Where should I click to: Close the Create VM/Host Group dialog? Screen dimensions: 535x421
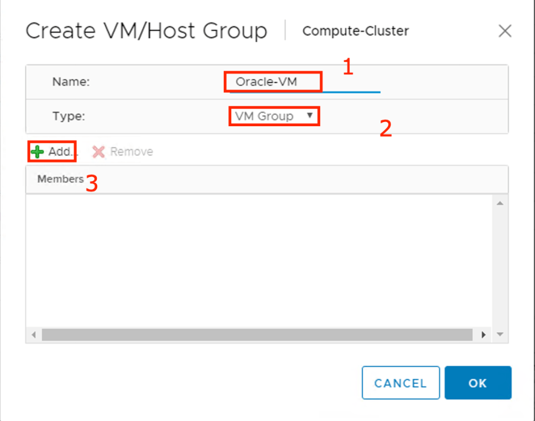click(505, 31)
